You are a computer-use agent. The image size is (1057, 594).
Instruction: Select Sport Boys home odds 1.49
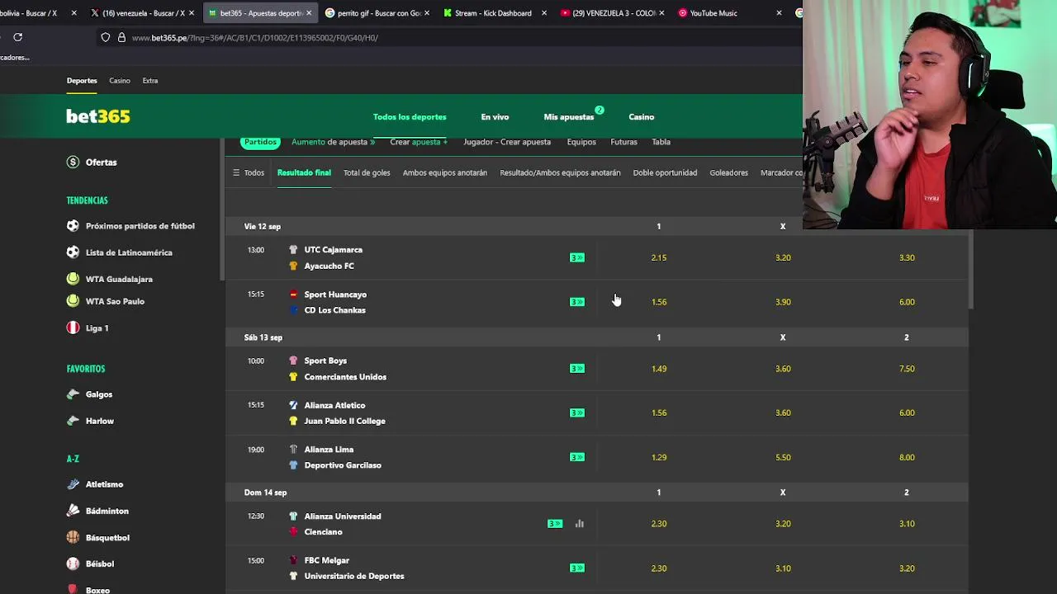[x=658, y=369]
